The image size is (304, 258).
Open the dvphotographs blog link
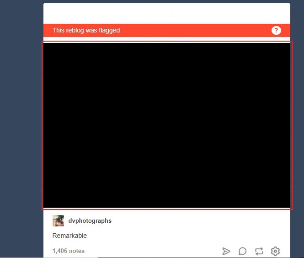[90, 221]
